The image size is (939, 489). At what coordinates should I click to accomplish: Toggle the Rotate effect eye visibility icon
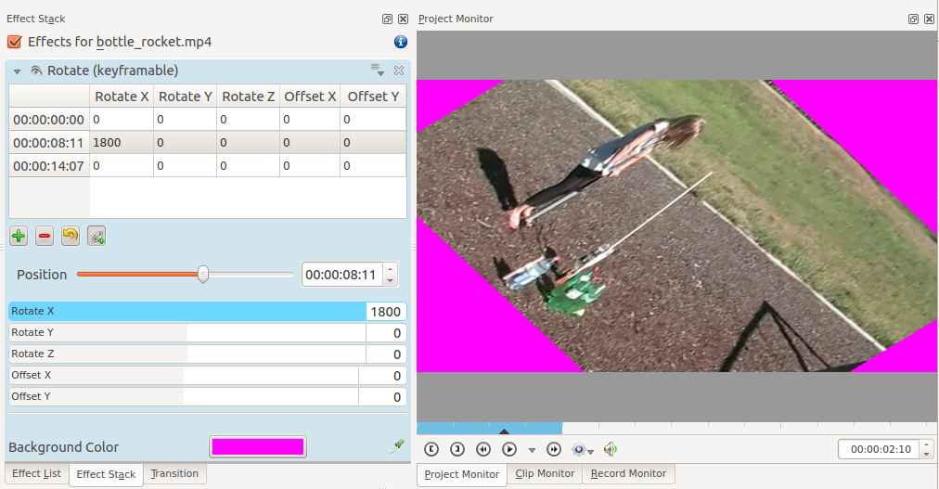point(36,71)
